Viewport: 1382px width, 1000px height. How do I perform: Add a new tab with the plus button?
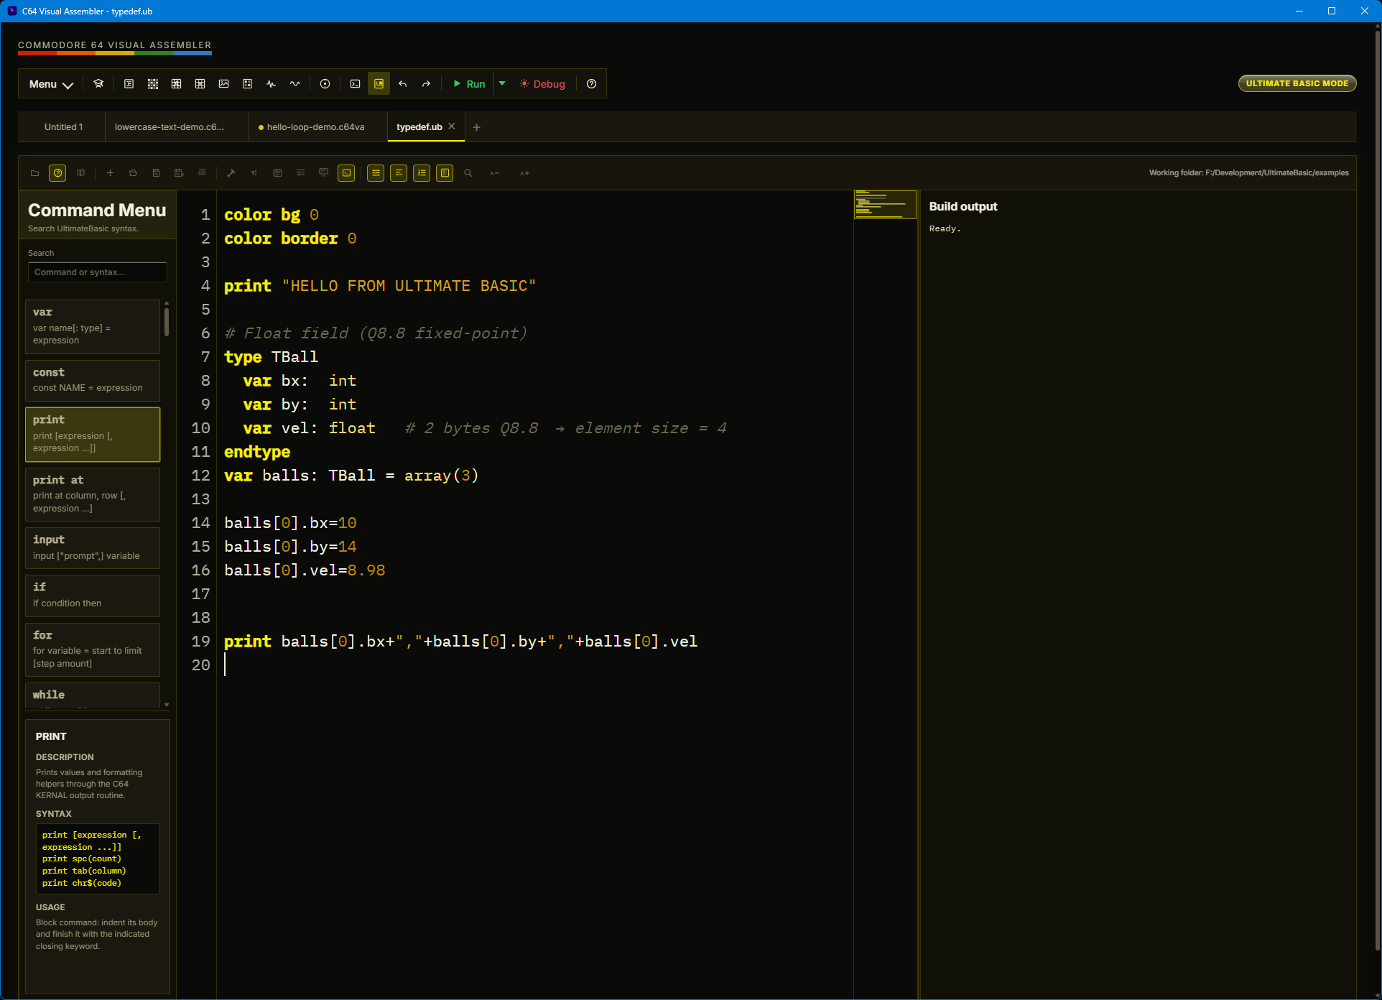coord(476,127)
